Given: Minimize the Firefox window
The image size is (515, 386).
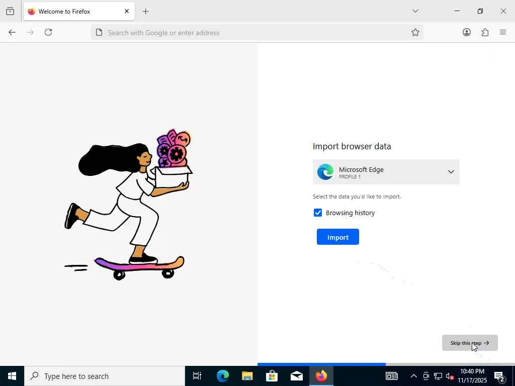Looking at the screenshot, I should 457,11.
